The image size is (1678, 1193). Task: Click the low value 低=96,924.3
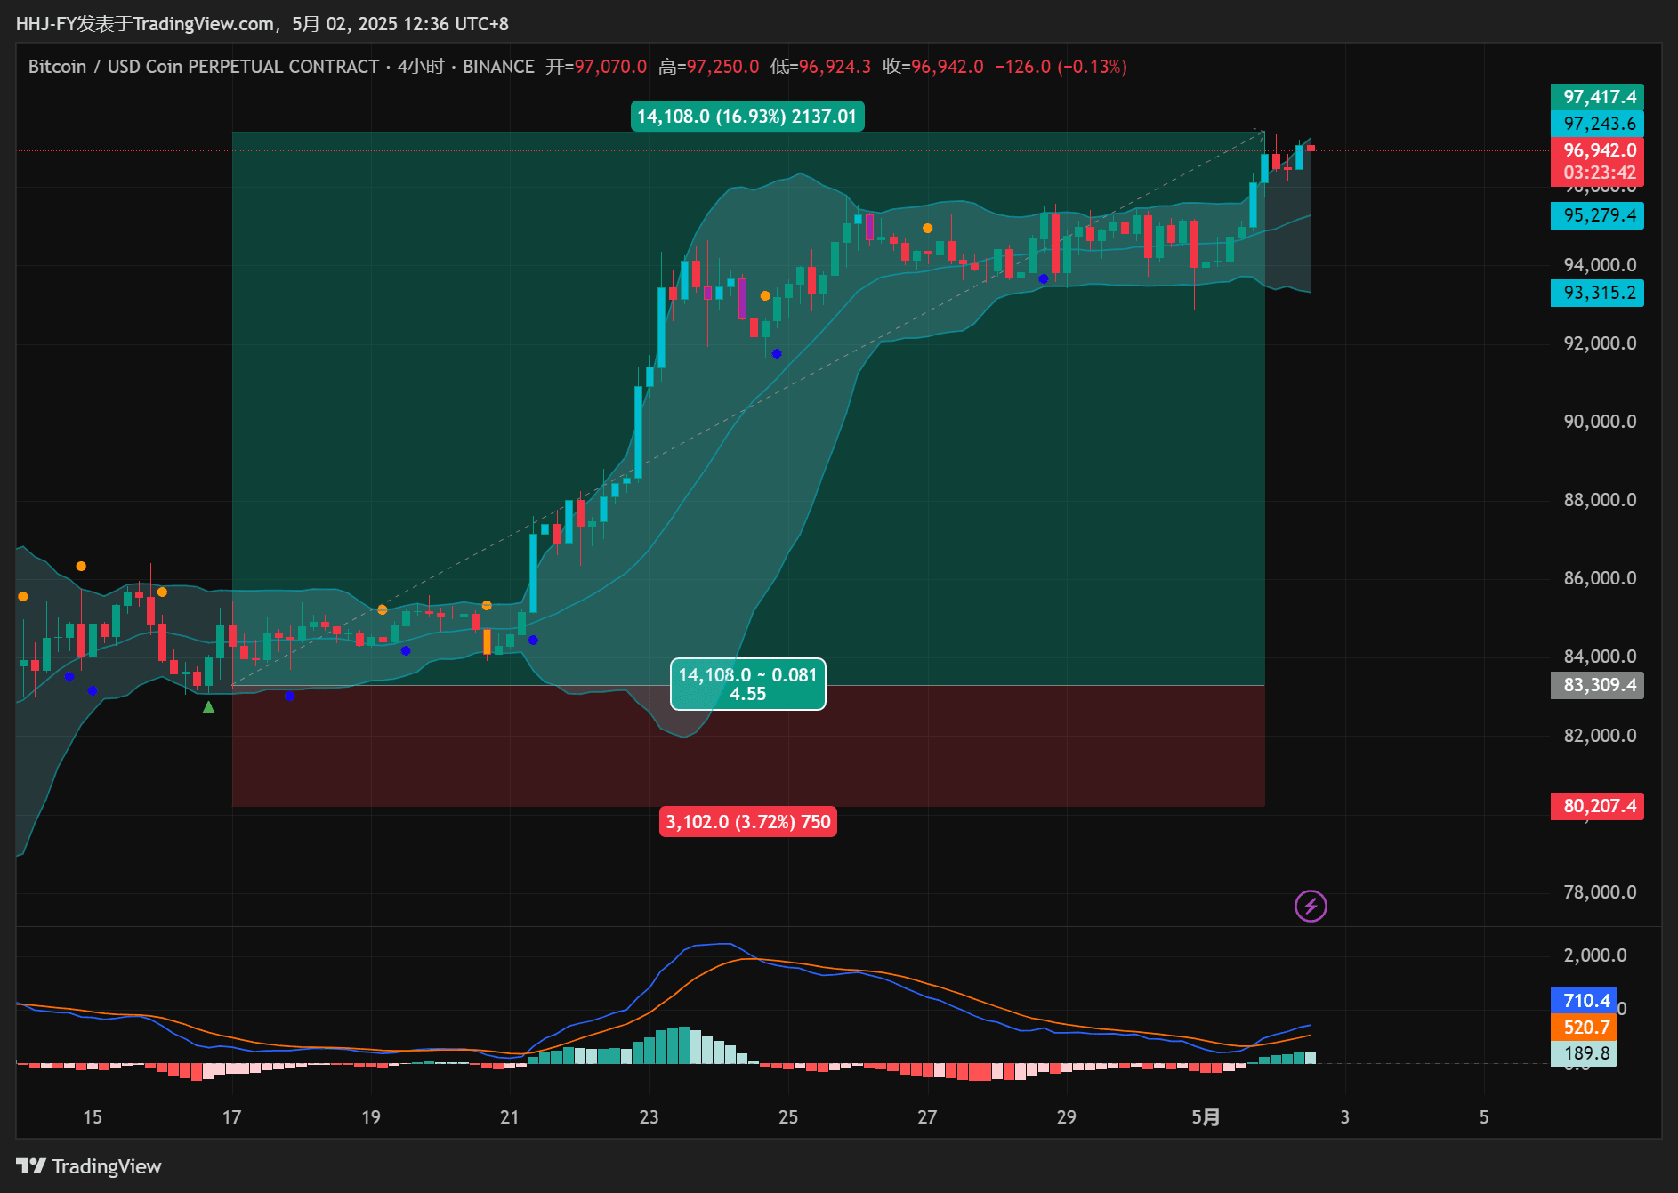coord(821,67)
